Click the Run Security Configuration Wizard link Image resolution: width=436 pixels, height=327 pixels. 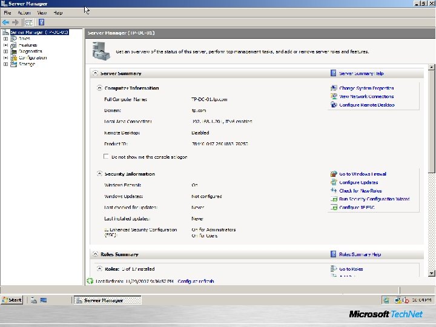[375, 199]
